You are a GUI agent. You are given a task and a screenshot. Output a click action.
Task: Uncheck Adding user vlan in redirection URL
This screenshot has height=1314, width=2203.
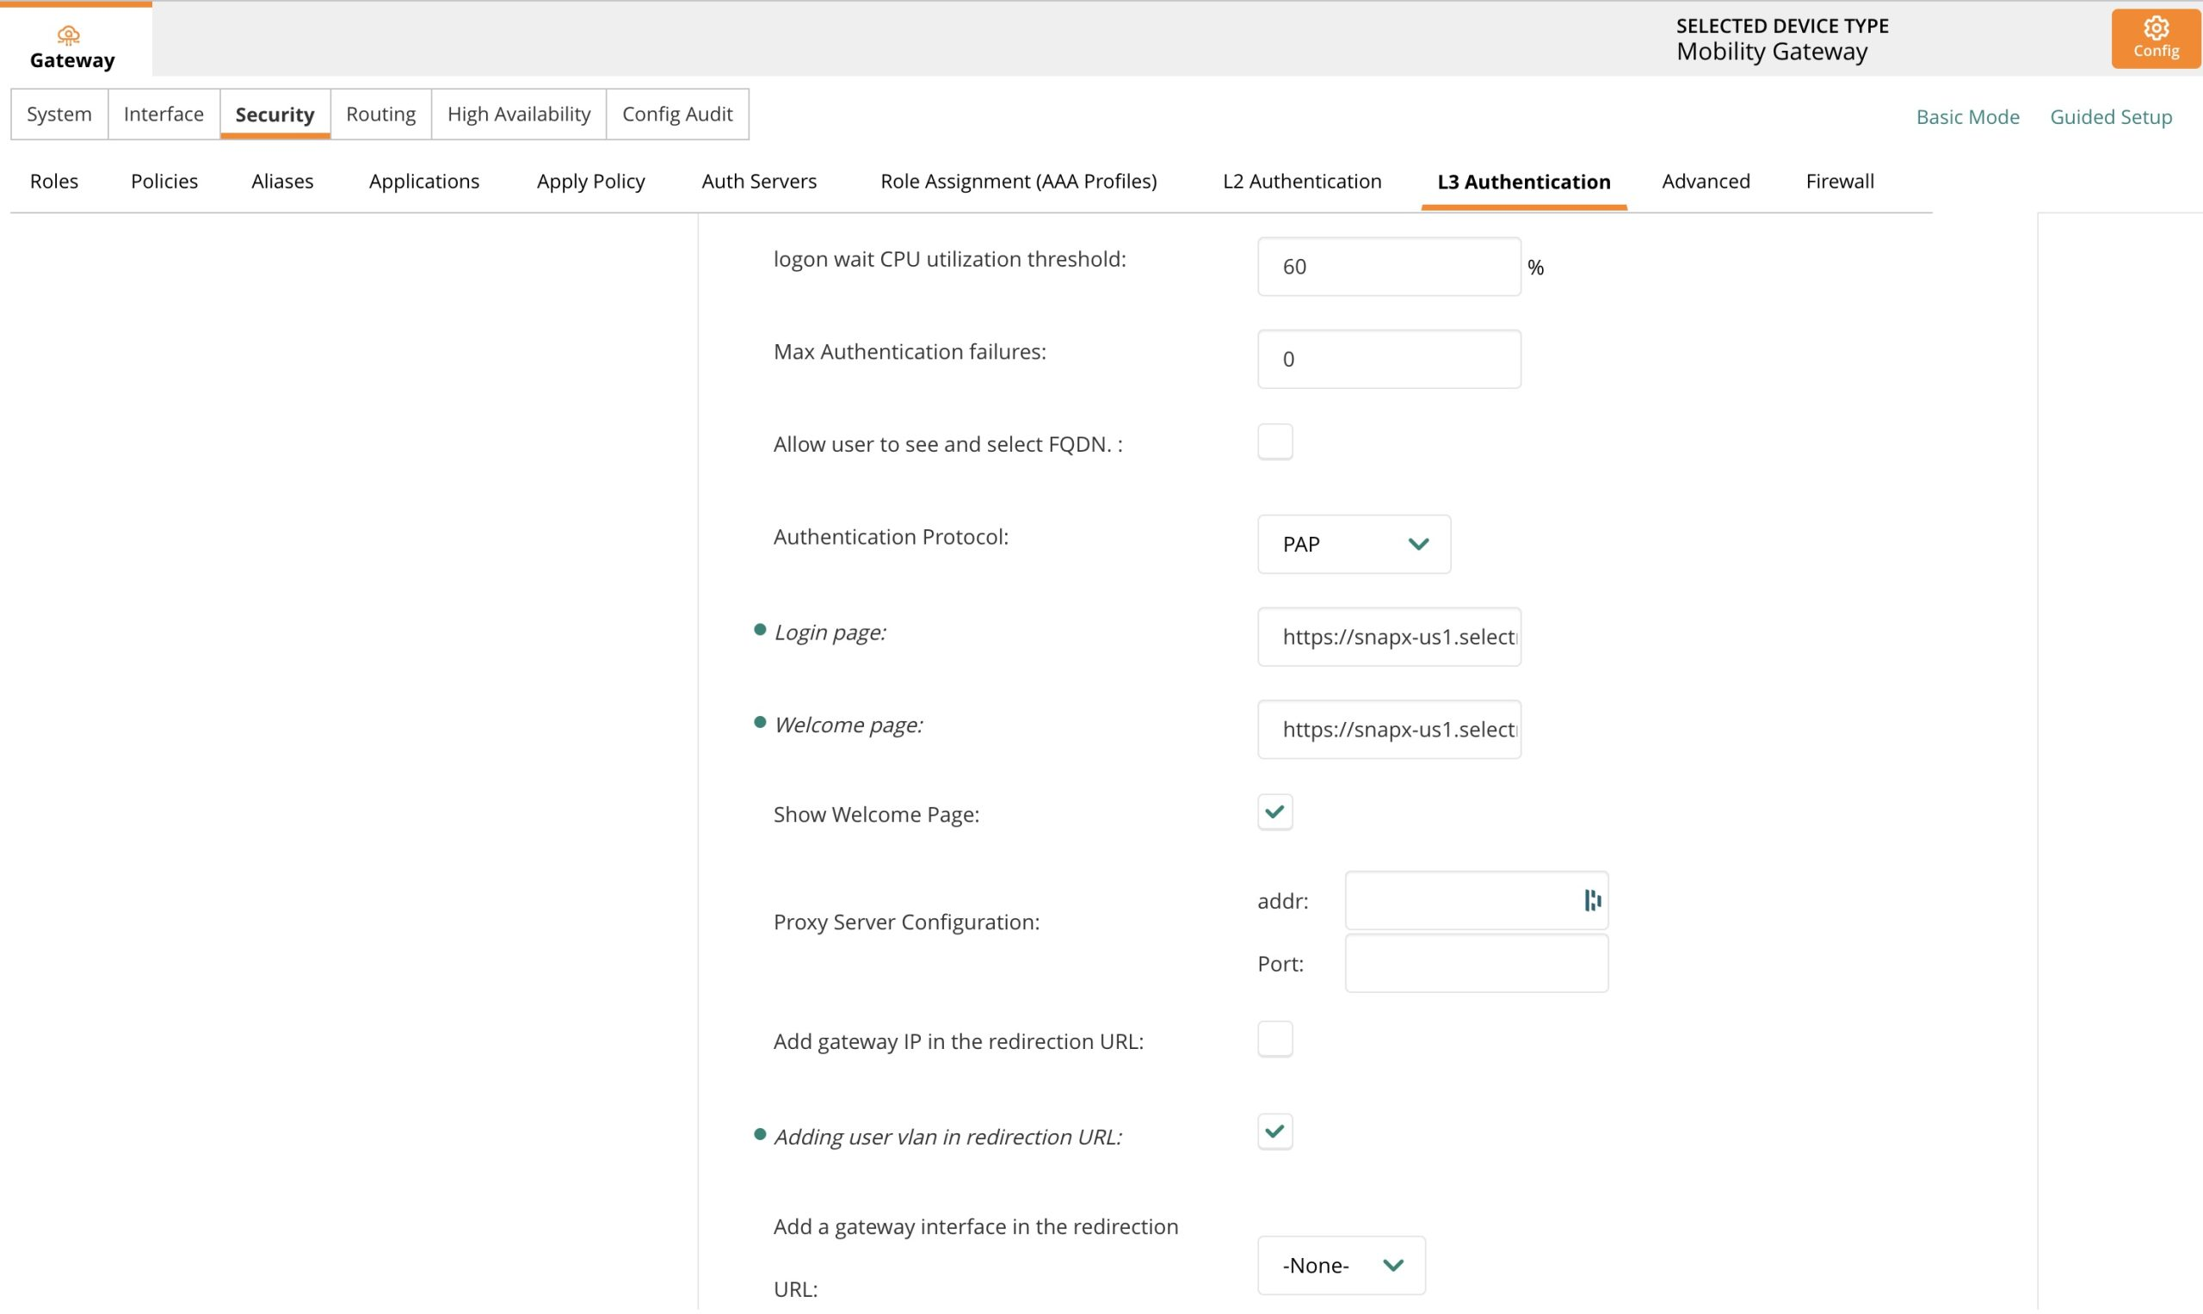coord(1274,1132)
